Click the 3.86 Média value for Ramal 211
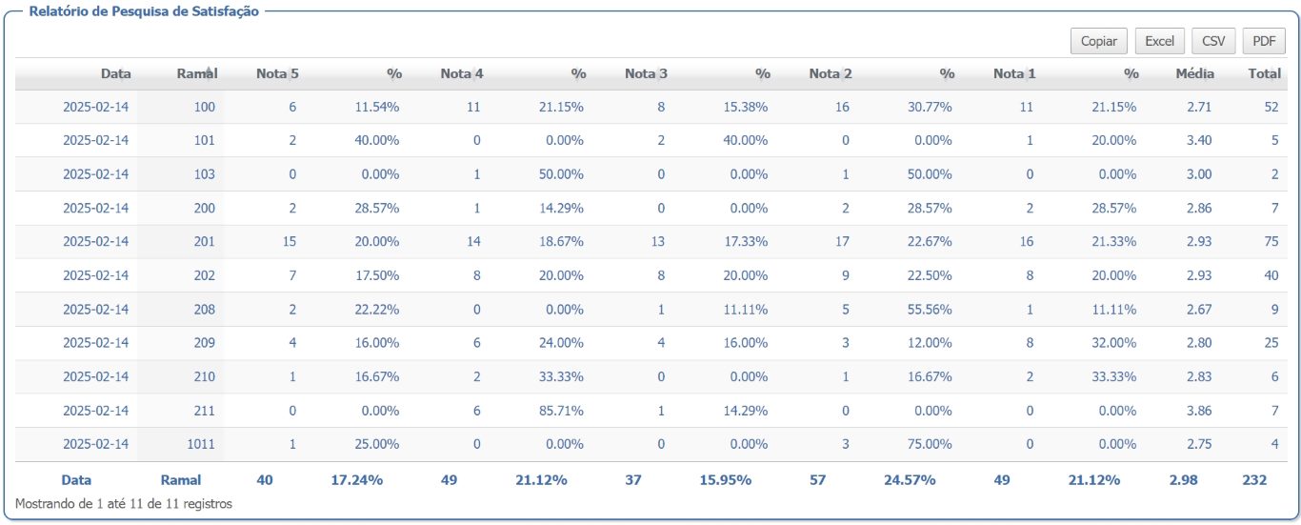 click(x=1199, y=411)
